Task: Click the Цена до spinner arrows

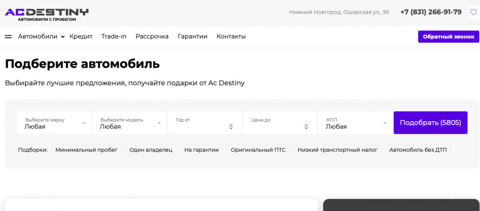Action: [306, 127]
